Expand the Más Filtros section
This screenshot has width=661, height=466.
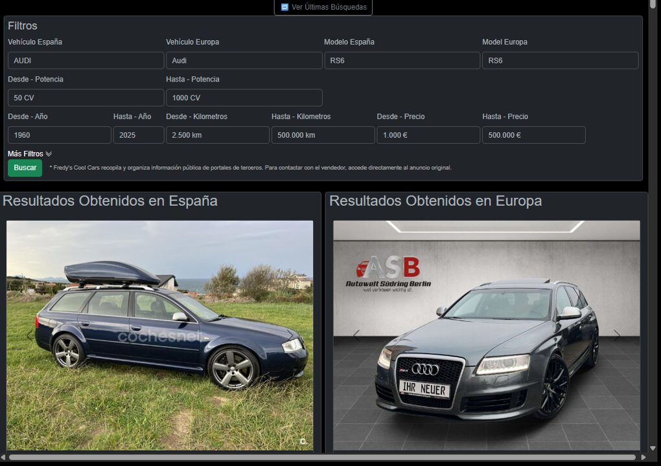pos(30,154)
